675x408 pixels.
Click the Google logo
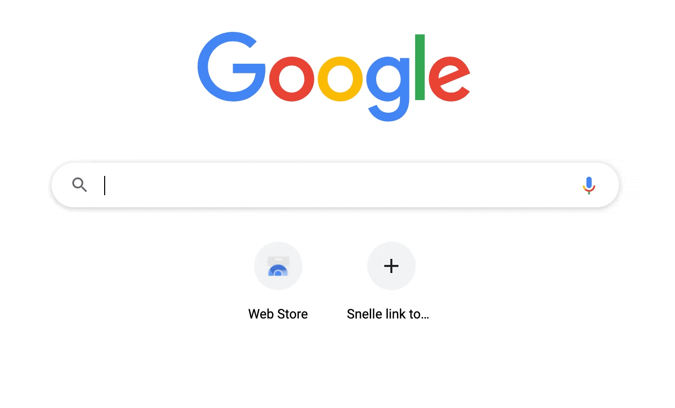pos(334,77)
